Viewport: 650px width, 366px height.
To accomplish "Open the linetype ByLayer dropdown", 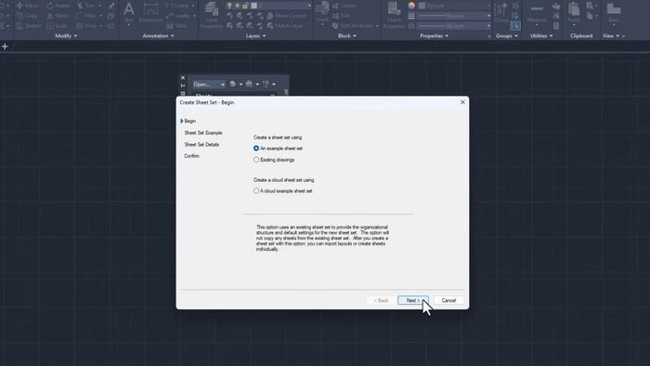I will click(454, 26).
